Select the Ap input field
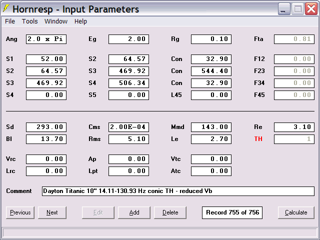320x240 pixels. (129, 159)
